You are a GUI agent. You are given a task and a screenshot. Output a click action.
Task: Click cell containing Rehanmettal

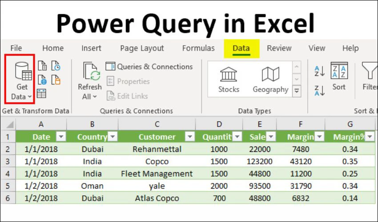click(x=157, y=149)
